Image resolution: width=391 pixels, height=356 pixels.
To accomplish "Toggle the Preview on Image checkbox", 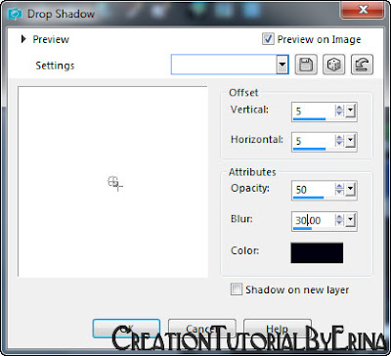I will pos(268,39).
